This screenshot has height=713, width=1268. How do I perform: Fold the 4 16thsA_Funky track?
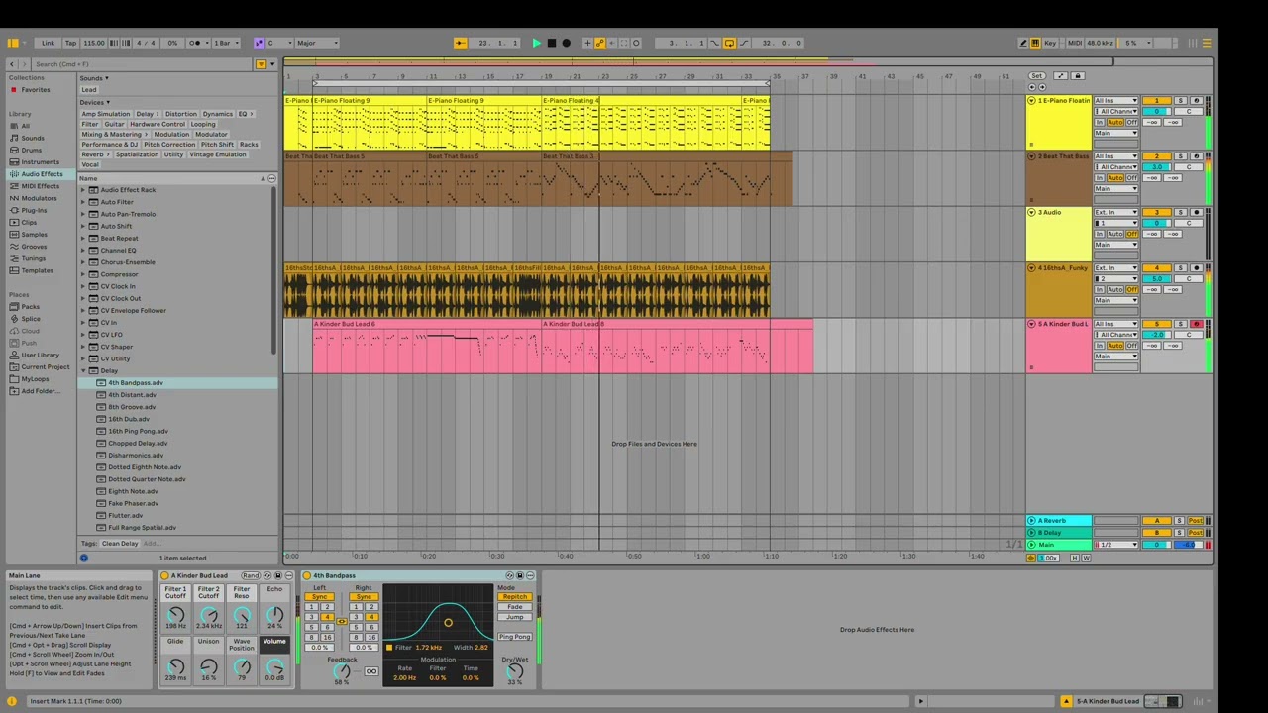click(x=1031, y=268)
